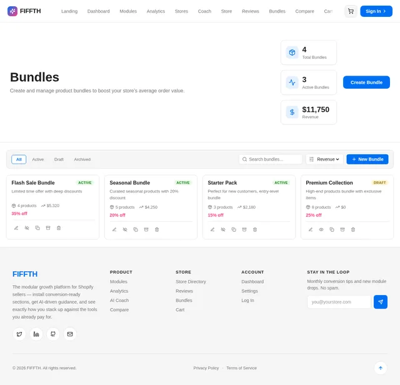
Task: Delete the Starter Pack bundle
Action: 255,229
